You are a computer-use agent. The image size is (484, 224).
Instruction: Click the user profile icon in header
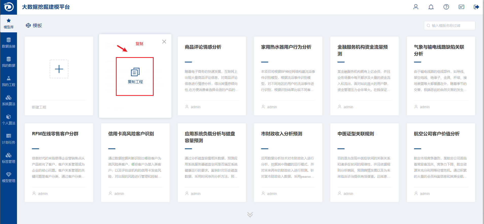click(416, 7)
